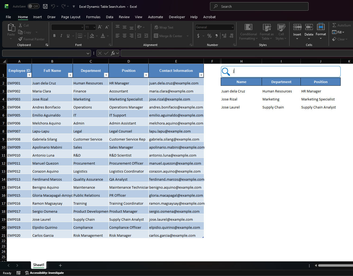Screen dimensions: 353x276
Task: Pick the Font Color red swatch
Action: [103, 36]
